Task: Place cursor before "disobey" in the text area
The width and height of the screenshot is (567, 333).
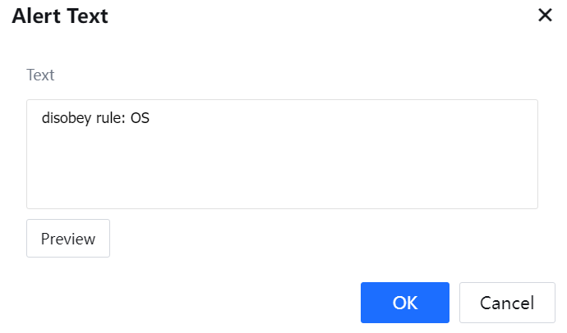Action: coord(42,118)
